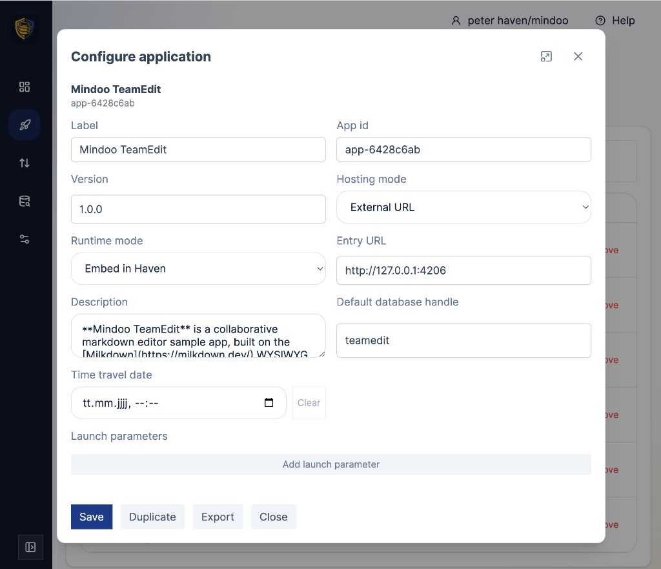The width and height of the screenshot is (661, 569).
Task: Click Add launch parameter
Action: click(331, 464)
